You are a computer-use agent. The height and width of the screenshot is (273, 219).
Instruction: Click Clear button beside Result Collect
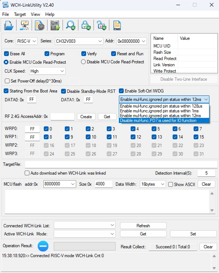208,247
